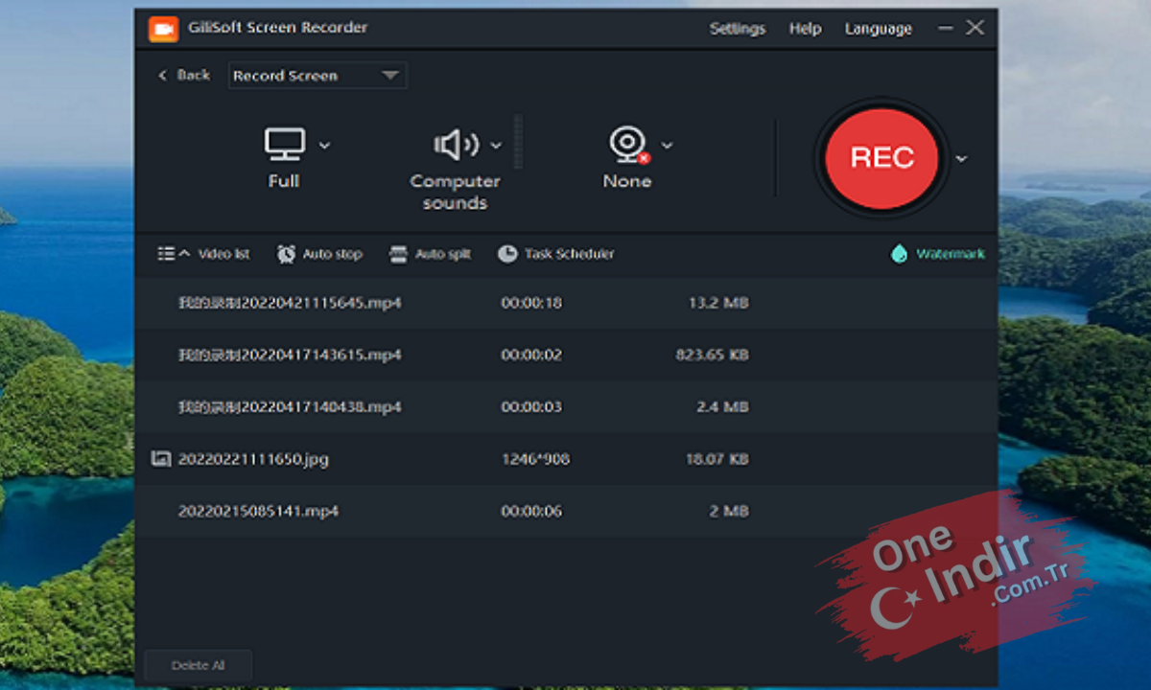Expand the webcam source dropdown arrow

pyautogui.click(x=667, y=146)
